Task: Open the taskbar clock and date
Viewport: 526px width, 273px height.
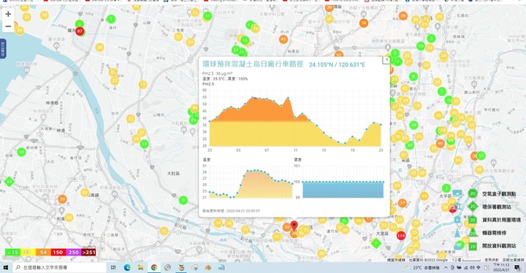Action: [x=501, y=268]
